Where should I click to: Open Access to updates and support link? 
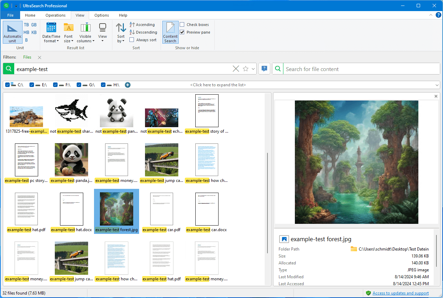pos(400,293)
